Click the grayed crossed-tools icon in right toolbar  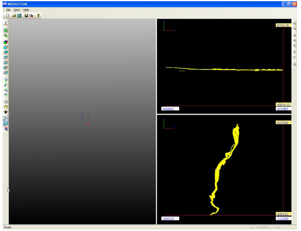pyautogui.click(x=295, y=58)
